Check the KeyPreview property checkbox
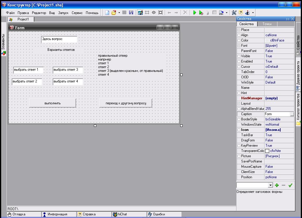The height and width of the screenshot is (218, 302). tap(239, 146)
